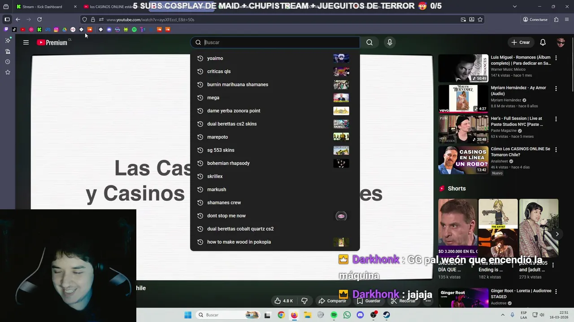Click the Crear button

click(x=521, y=42)
